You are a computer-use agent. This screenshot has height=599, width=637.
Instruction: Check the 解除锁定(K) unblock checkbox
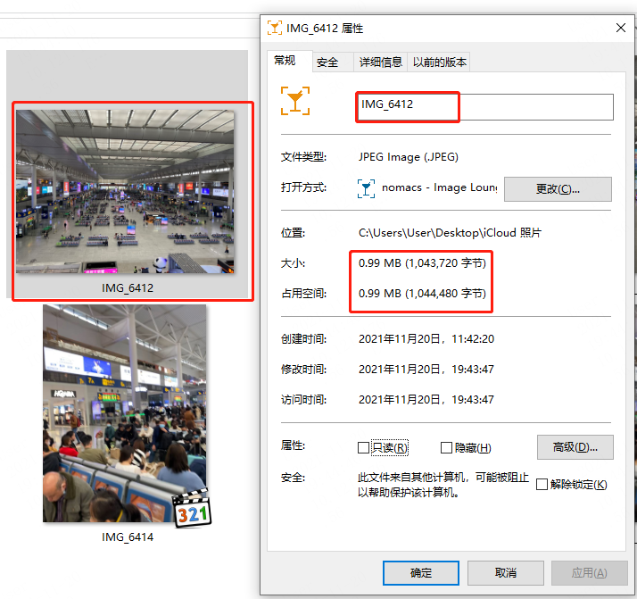tap(542, 485)
